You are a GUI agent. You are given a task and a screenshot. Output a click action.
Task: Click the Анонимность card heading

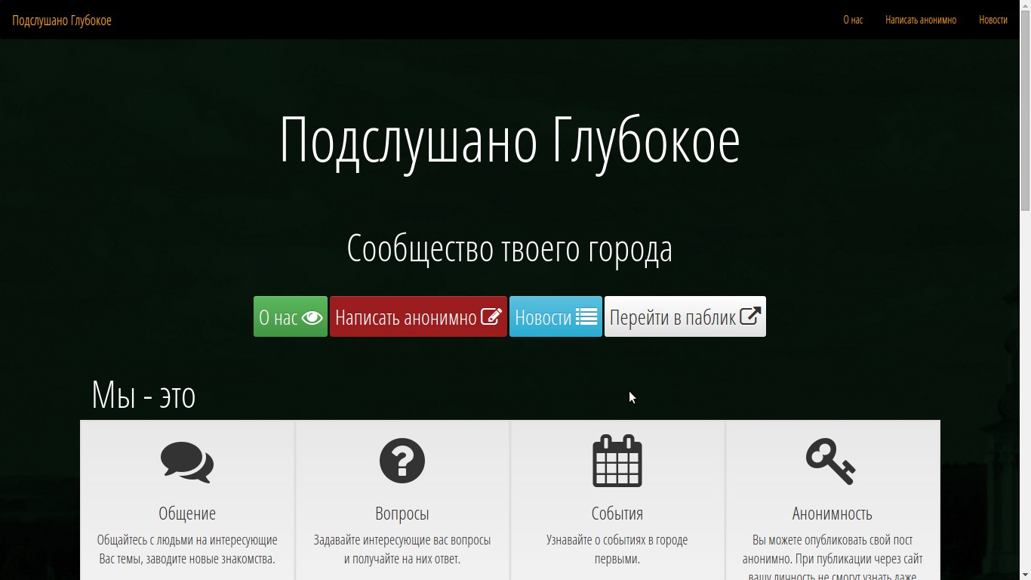832,514
